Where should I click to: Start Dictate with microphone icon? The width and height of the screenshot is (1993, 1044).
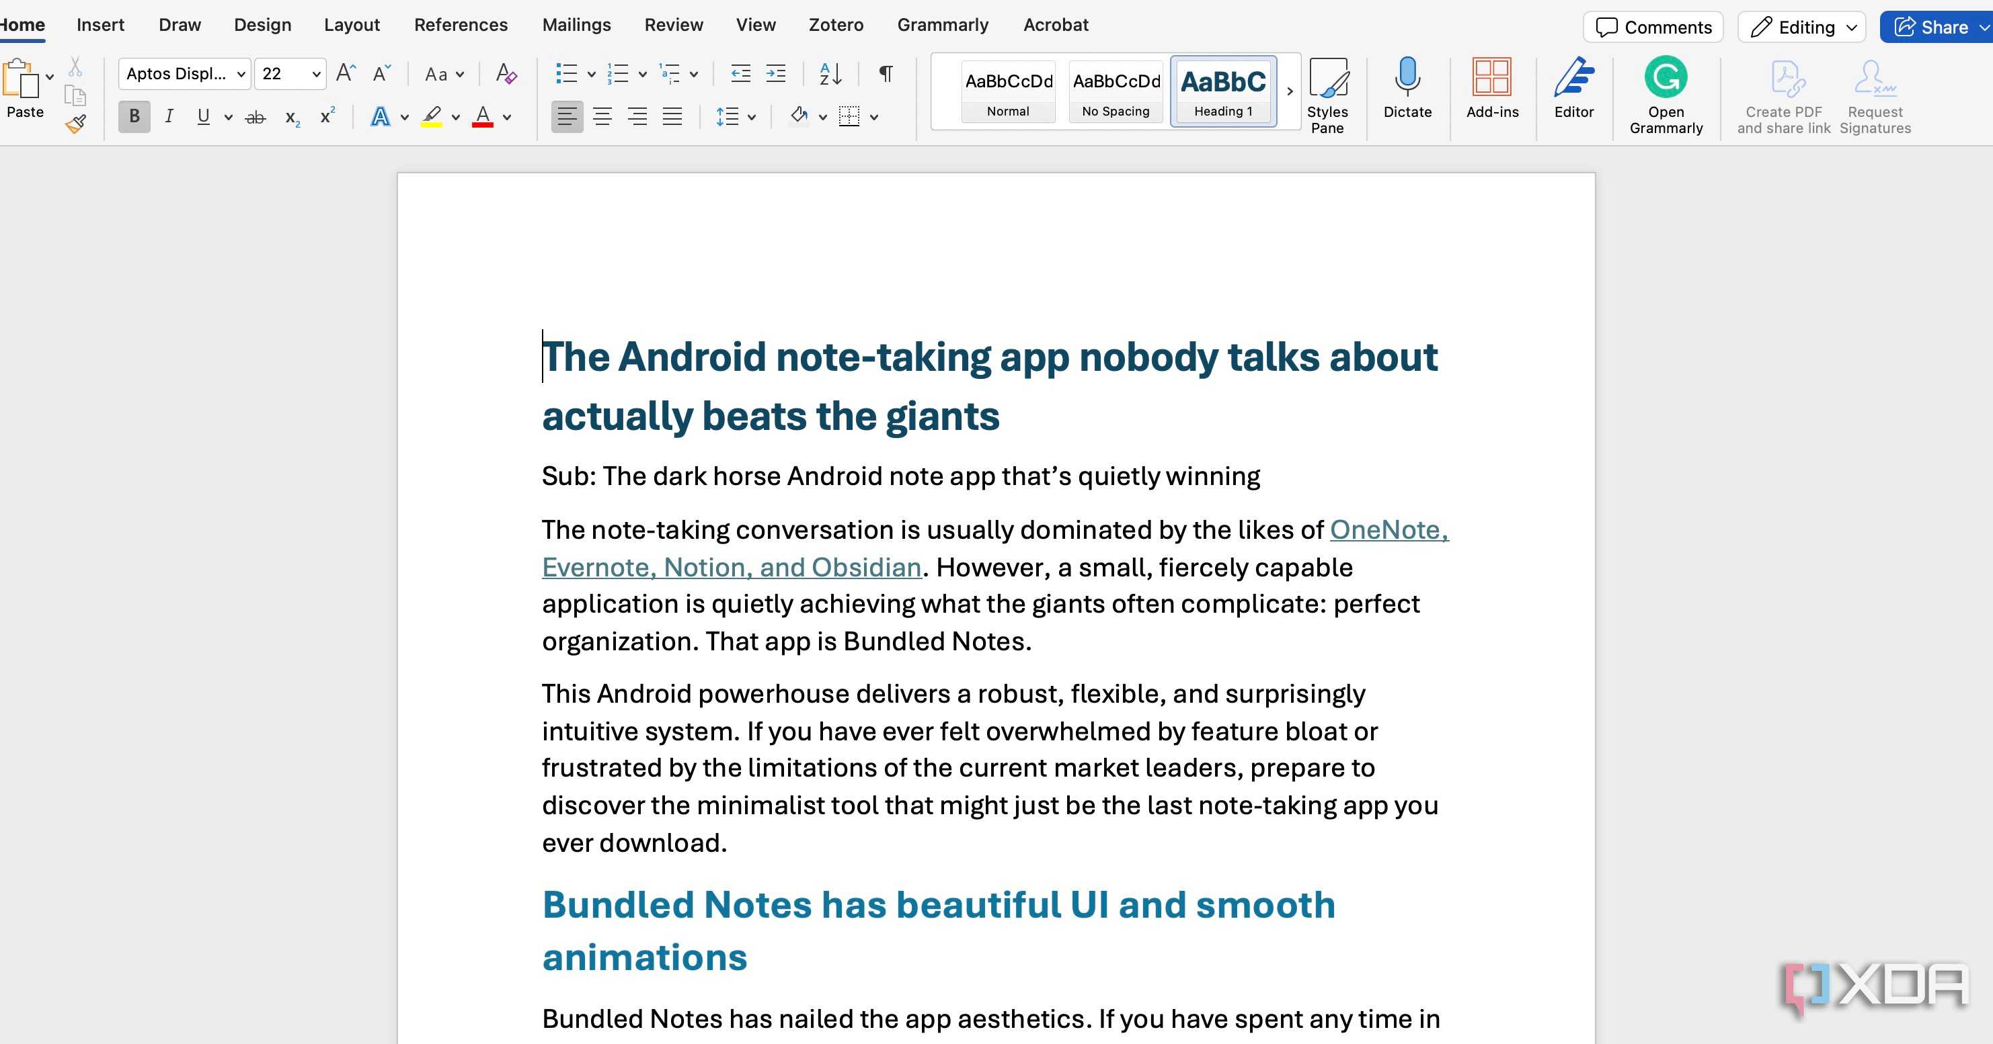pos(1407,87)
